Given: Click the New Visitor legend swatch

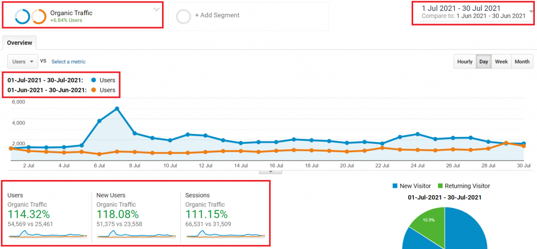Looking at the screenshot, I should coord(395,186).
